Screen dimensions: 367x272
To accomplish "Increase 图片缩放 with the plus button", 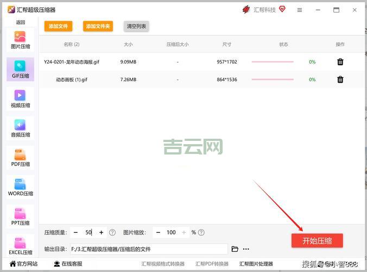I will click(184, 232).
